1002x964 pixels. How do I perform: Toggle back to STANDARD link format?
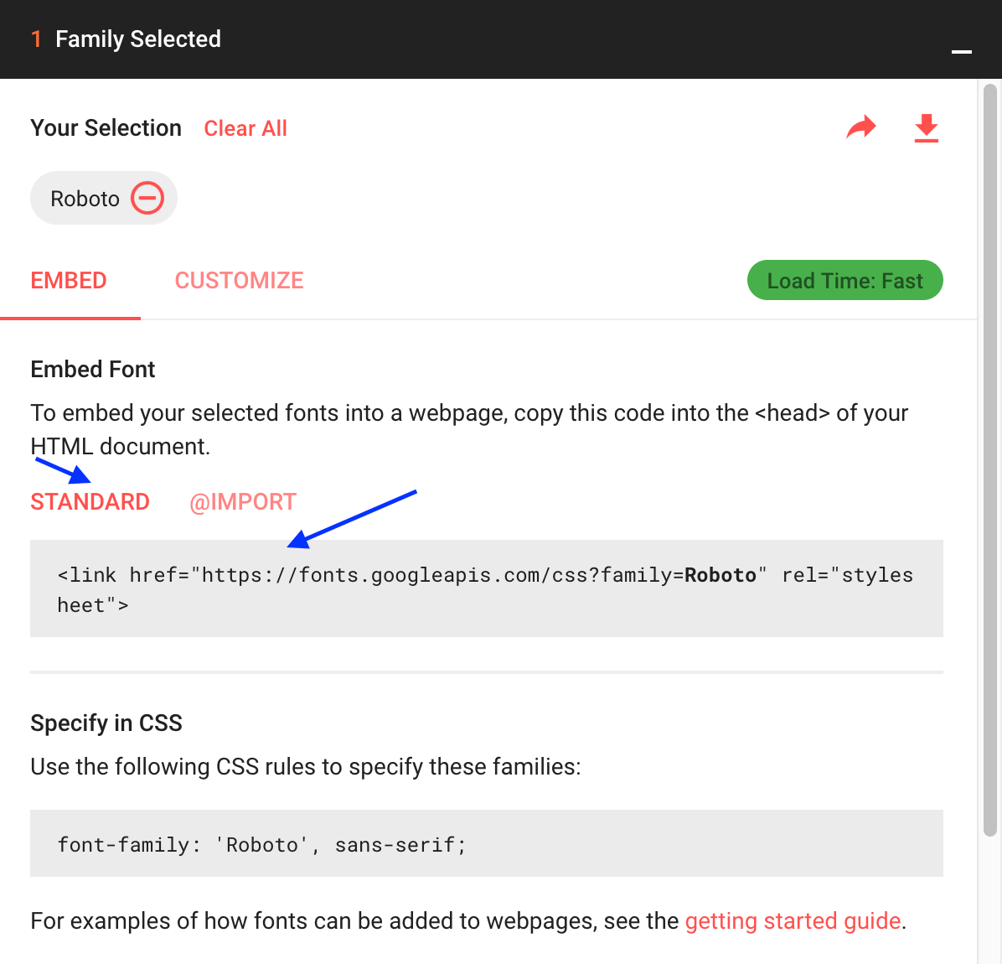point(90,501)
